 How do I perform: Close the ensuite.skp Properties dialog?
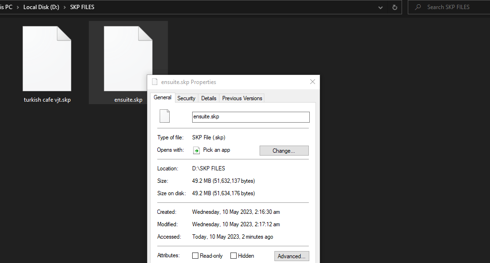313,82
